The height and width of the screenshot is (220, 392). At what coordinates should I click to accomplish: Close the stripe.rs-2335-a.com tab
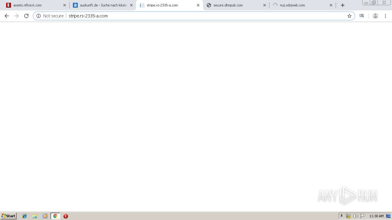(x=198, y=5)
